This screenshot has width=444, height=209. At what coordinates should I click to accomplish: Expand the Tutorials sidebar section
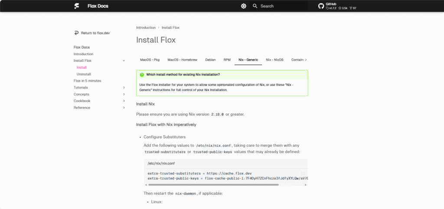coord(124,87)
